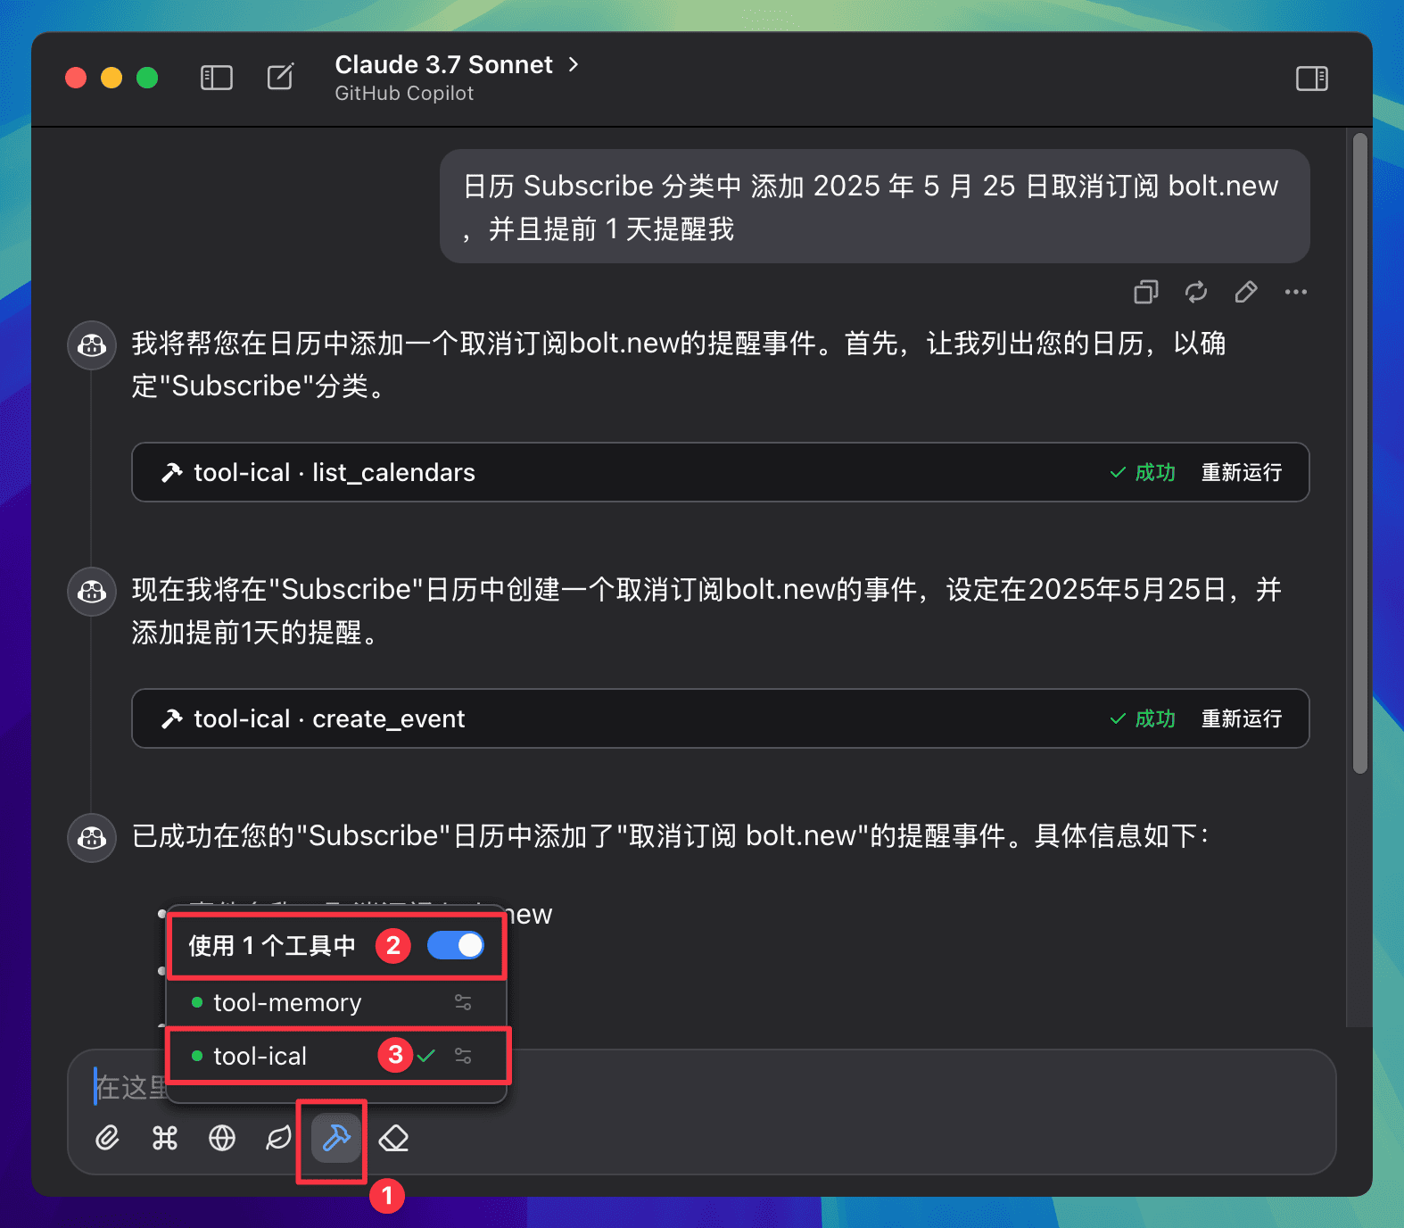Click the leaf icon in input toolbar
The width and height of the screenshot is (1404, 1228).
(x=279, y=1138)
